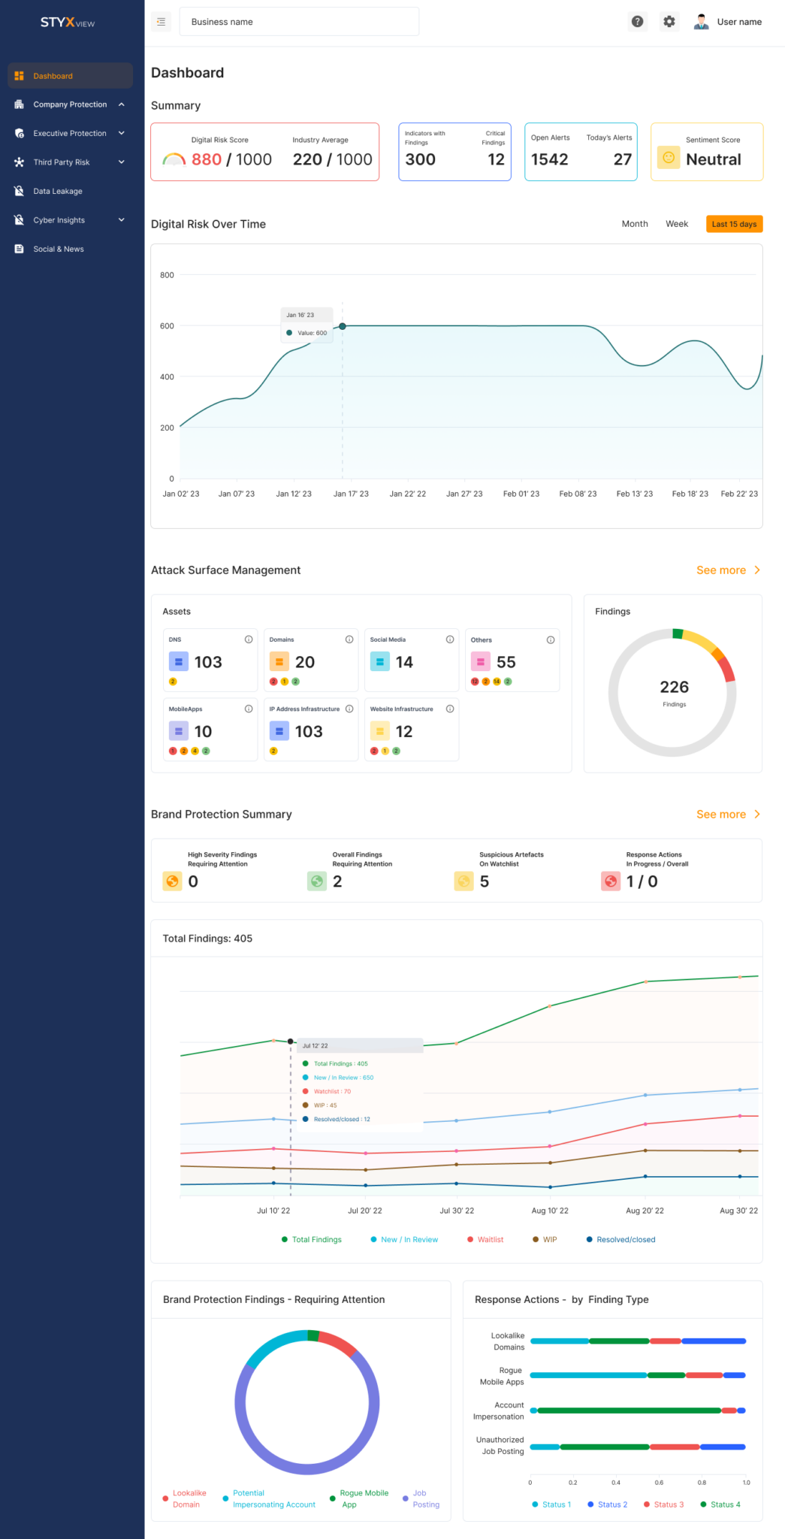Click the info icon on Domains card
The image size is (785, 1539).
[349, 639]
